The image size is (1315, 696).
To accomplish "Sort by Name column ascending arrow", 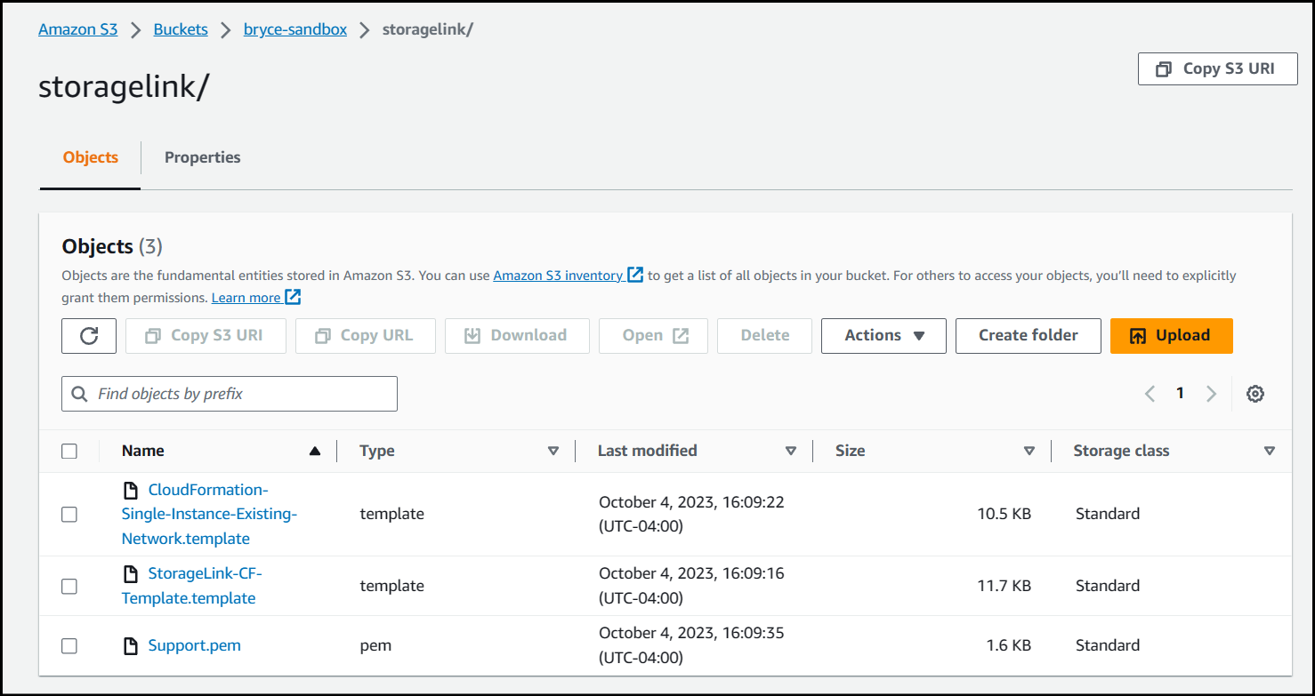I will 314,452.
